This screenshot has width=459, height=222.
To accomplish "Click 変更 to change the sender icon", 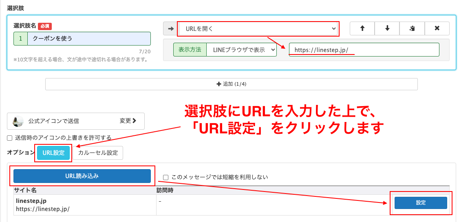I will pyautogui.click(x=128, y=121).
